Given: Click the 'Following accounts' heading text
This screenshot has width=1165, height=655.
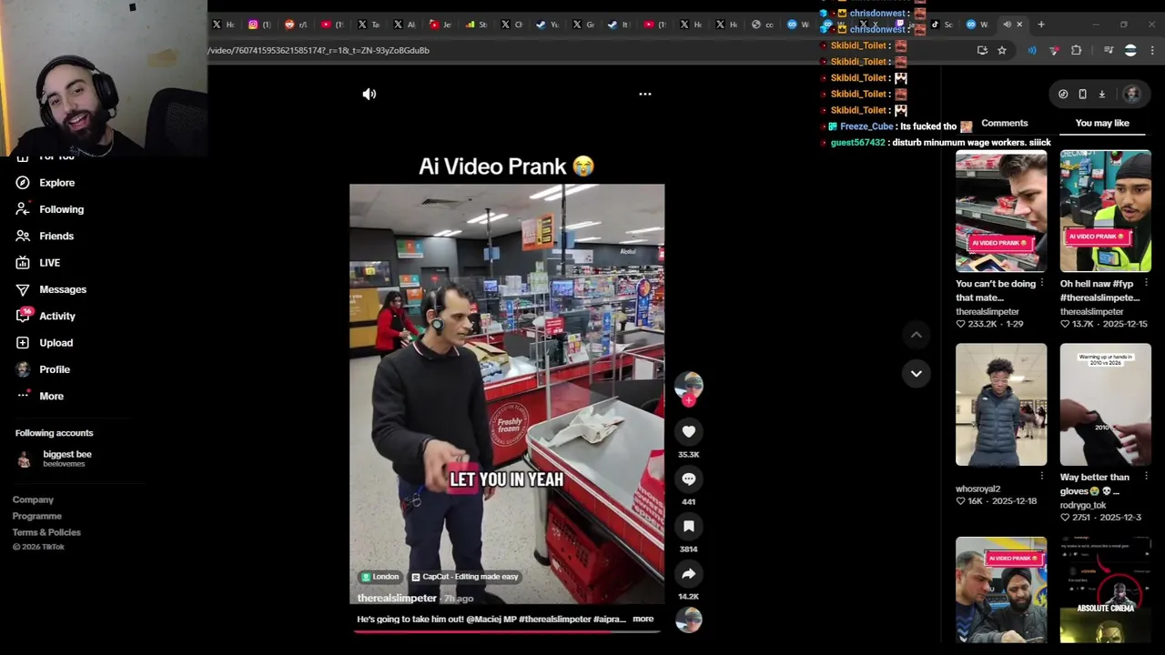Looking at the screenshot, I should coord(54,433).
